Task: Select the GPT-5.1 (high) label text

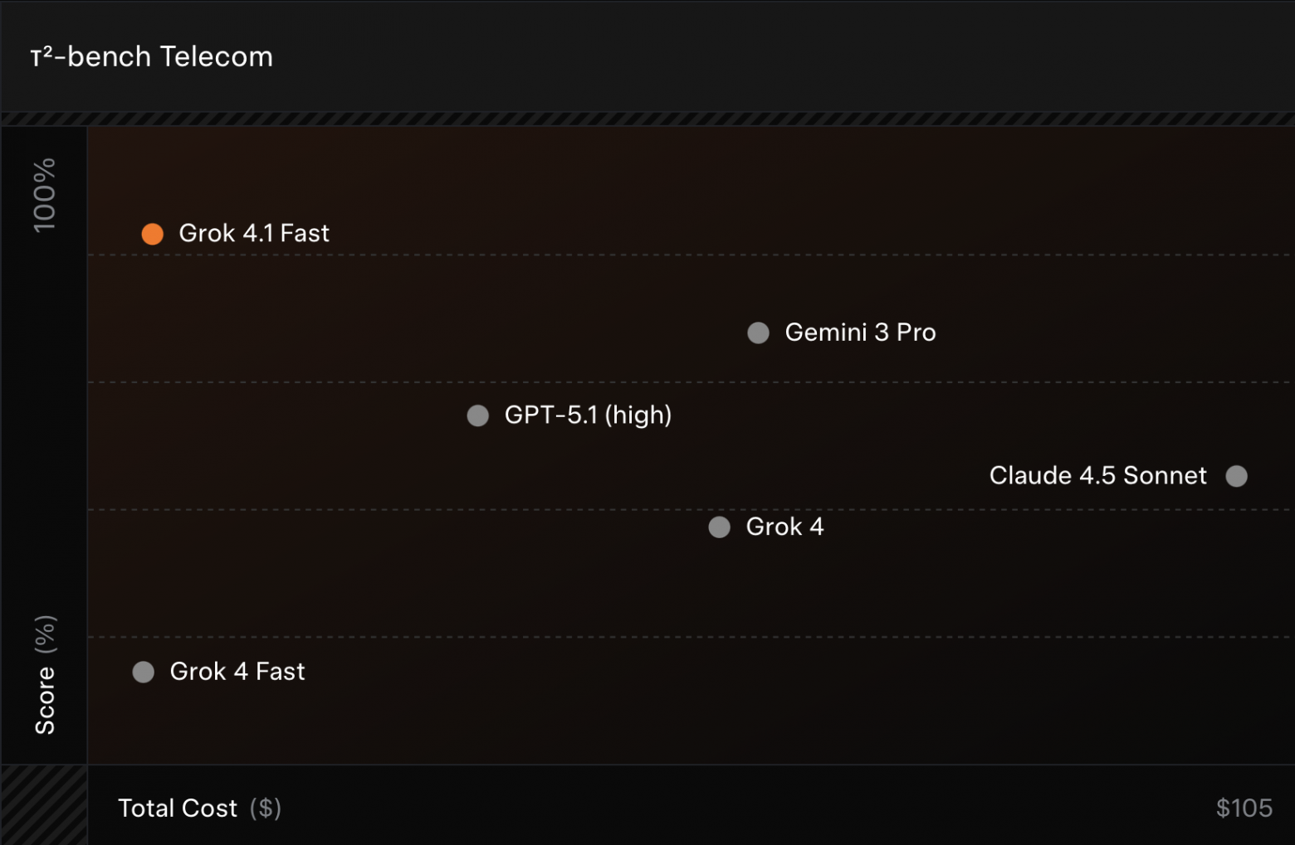Action: point(588,415)
